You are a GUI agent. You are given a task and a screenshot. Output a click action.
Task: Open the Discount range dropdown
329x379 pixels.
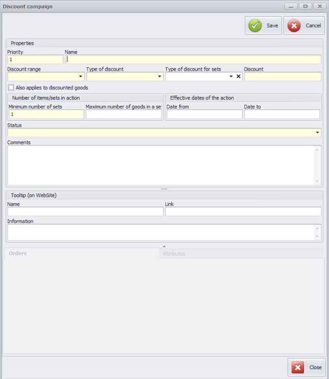81,76
